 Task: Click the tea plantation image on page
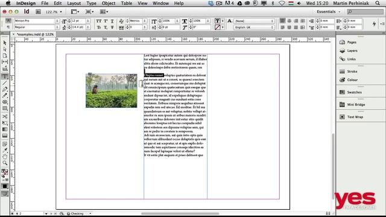[111, 90]
